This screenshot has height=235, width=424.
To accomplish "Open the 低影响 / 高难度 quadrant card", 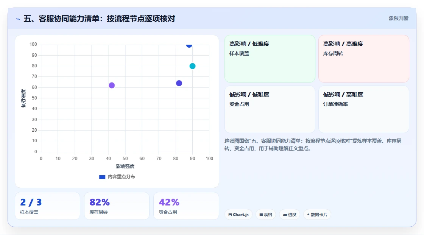I will (364, 109).
